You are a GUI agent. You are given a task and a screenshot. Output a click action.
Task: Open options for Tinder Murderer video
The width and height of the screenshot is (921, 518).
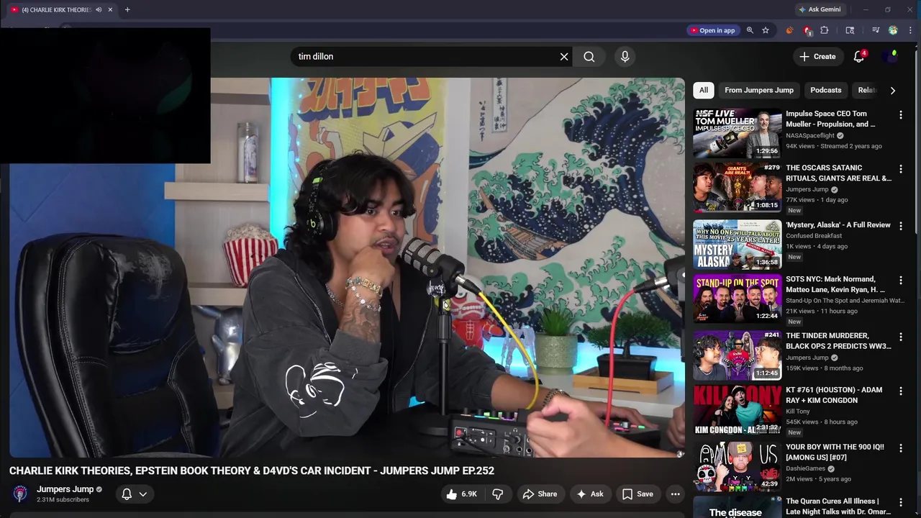(x=900, y=337)
